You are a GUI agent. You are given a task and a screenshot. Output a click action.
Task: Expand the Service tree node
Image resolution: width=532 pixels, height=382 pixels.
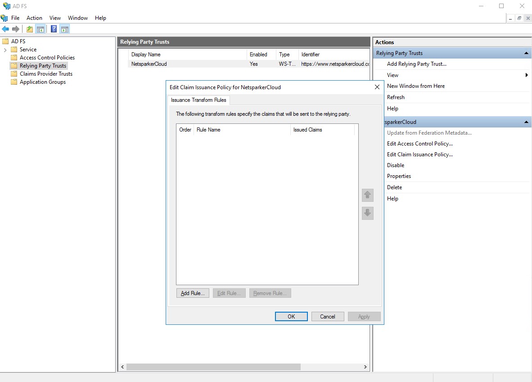(x=5, y=50)
